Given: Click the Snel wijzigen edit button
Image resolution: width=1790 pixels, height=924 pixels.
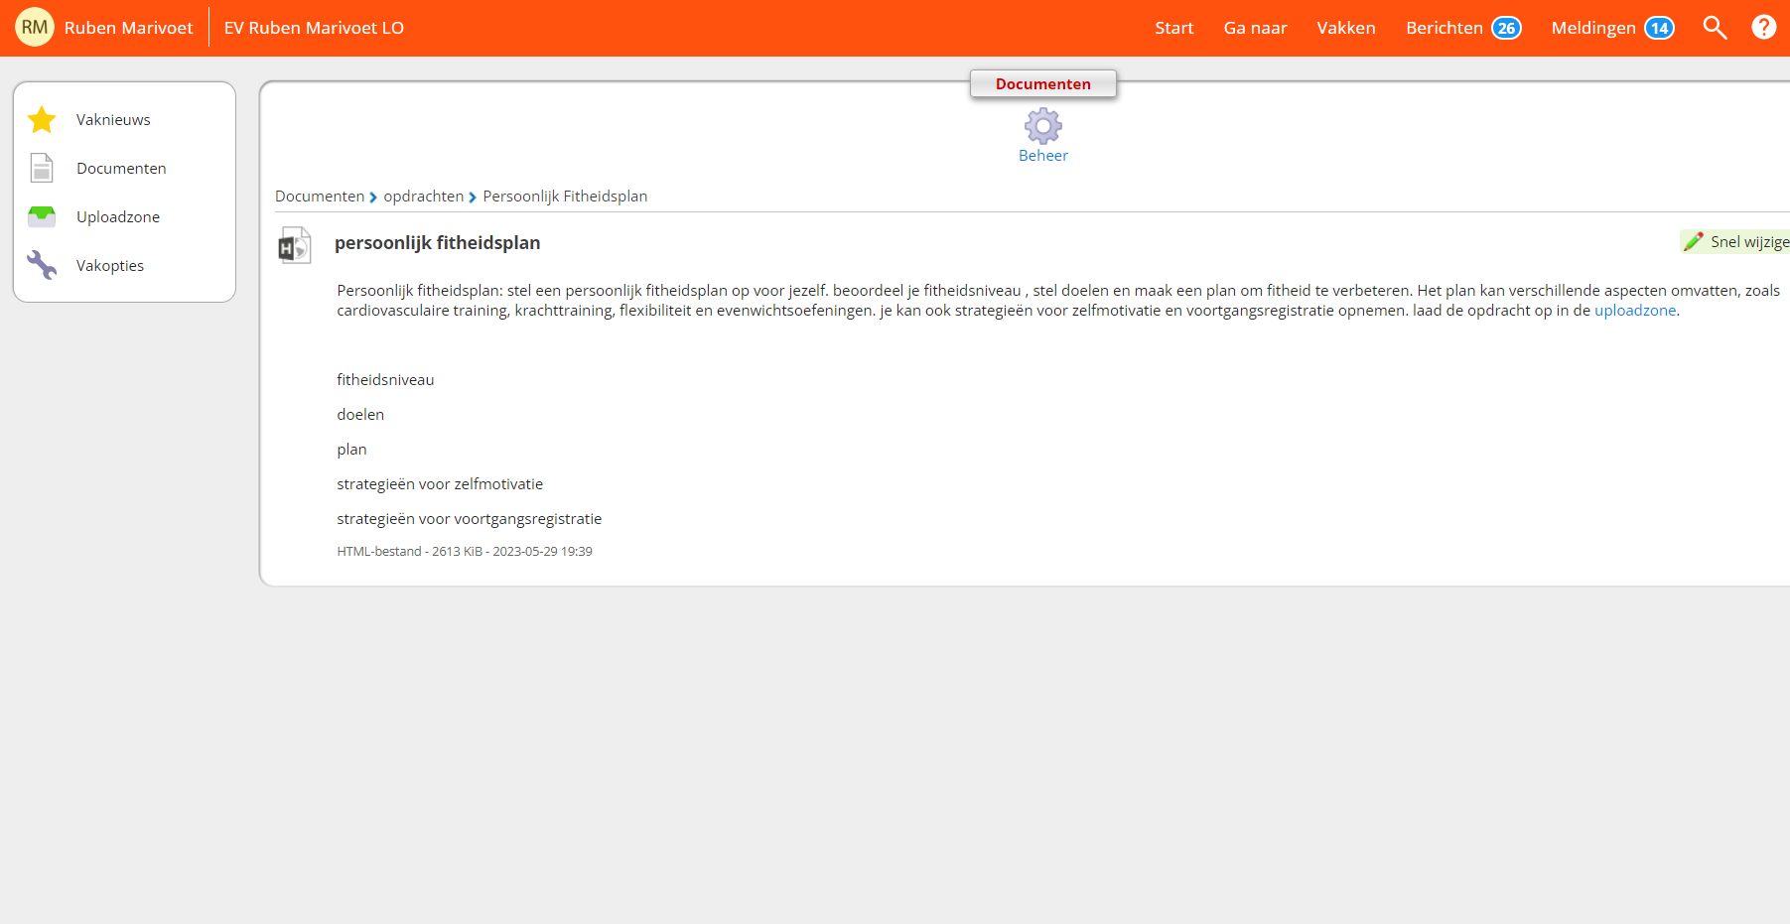Looking at the screenshot, I should pos(1737,242).
